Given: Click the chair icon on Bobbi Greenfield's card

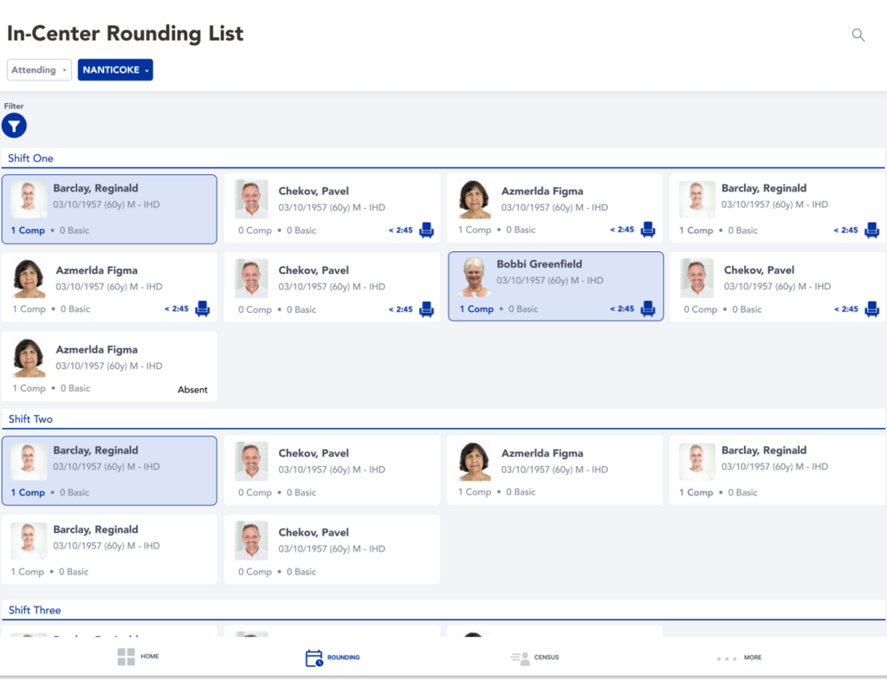Looking at the screenshot, I should [647, 309].
